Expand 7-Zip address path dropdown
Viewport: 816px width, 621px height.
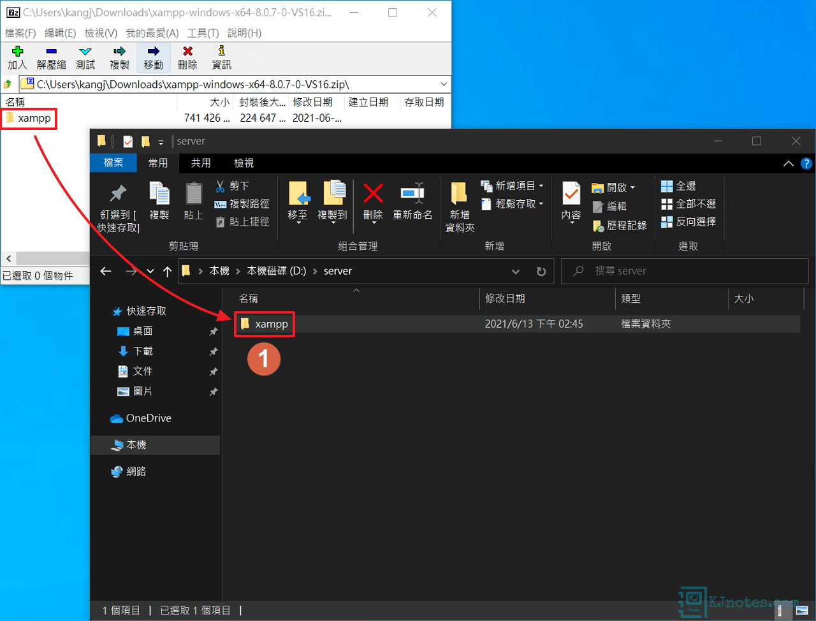tap(444, 84)
